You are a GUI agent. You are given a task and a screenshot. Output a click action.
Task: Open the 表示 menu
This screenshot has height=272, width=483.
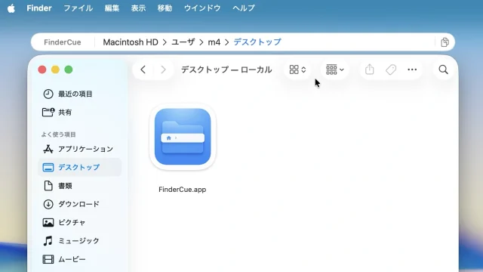click(138, 8)
